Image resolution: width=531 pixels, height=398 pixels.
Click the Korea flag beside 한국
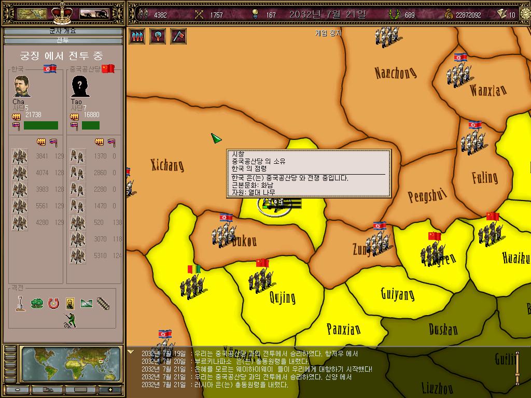(50, 69)
